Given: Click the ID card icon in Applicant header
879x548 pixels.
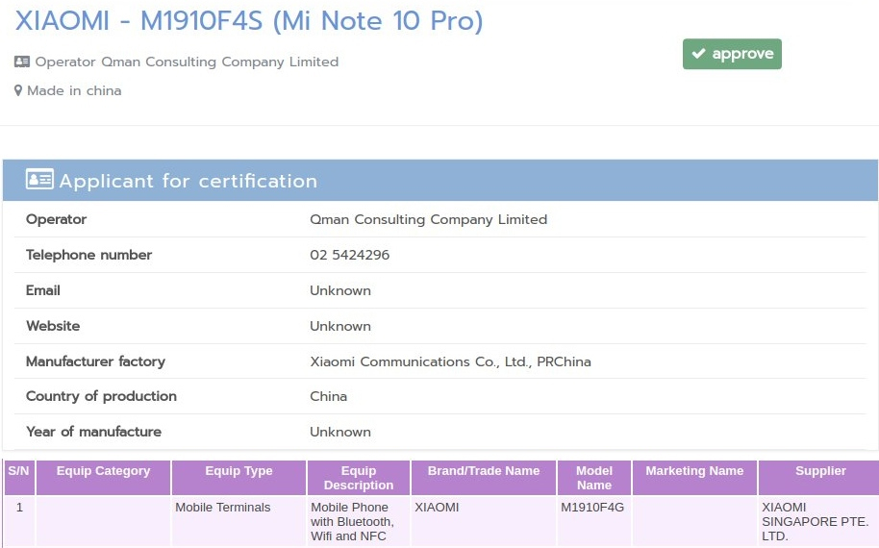Looking at the screenshot, I should pos(39,180).
